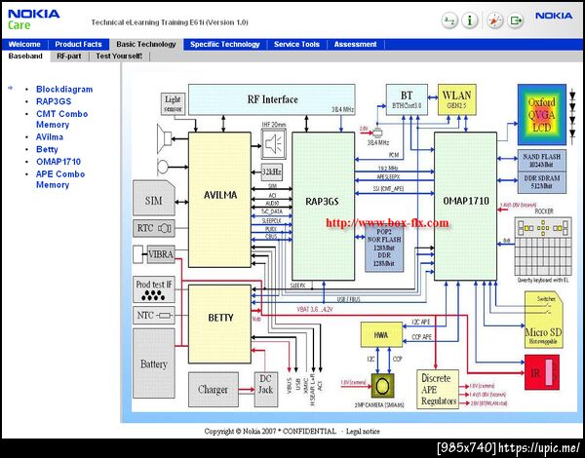Click the Nokia Care logo
585x458 pixels.
[33, 19]
